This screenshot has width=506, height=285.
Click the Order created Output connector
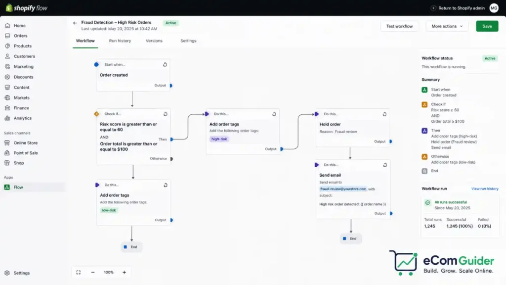coord(171,86)
